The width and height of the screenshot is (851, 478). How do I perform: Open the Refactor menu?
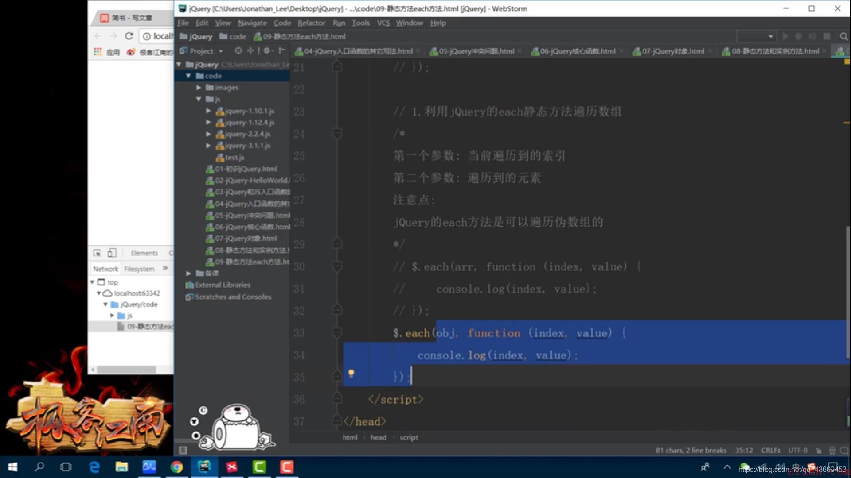311,23
